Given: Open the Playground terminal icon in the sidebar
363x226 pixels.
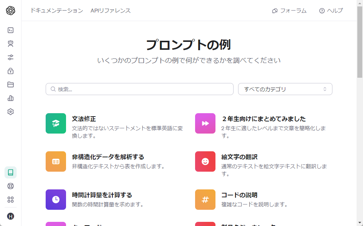Looking at the screenshot, I should [11, 30].
